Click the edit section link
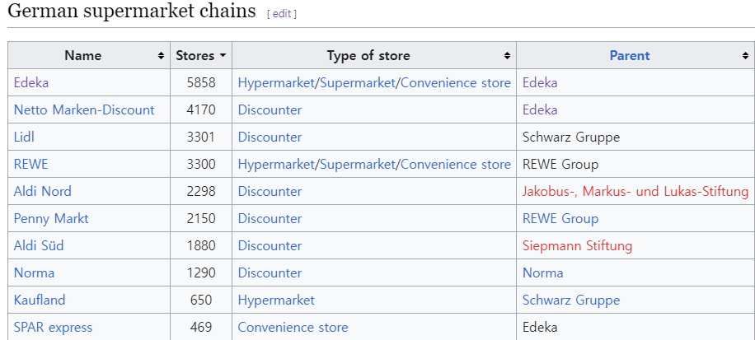Viewport: 755px width, 340px height. click(x=282, y=14)
